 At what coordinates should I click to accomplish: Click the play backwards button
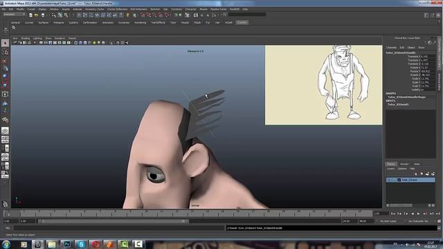(413, 214)
